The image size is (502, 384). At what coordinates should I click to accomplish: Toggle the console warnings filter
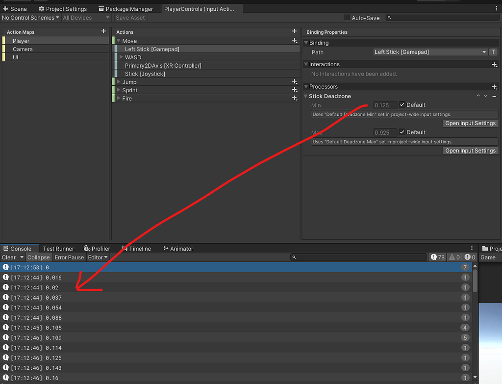pos(453,256)
